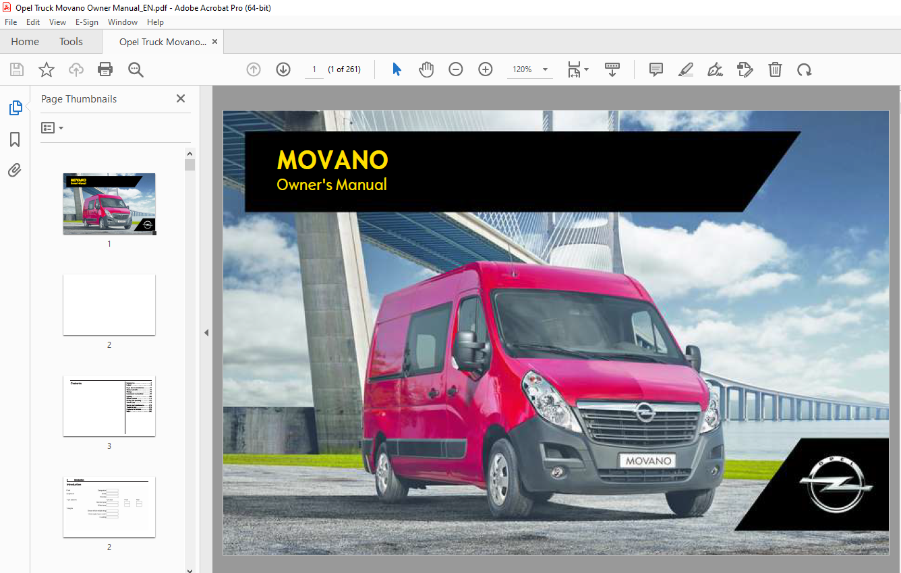
Task: Select the Highlight text tool
Action: 686,69
